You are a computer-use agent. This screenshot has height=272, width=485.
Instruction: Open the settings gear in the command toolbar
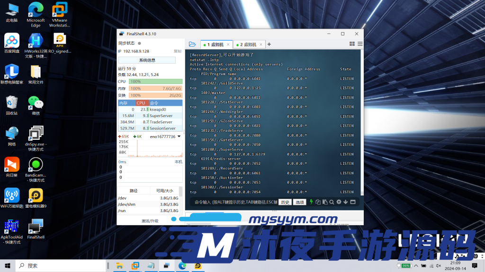339,202
